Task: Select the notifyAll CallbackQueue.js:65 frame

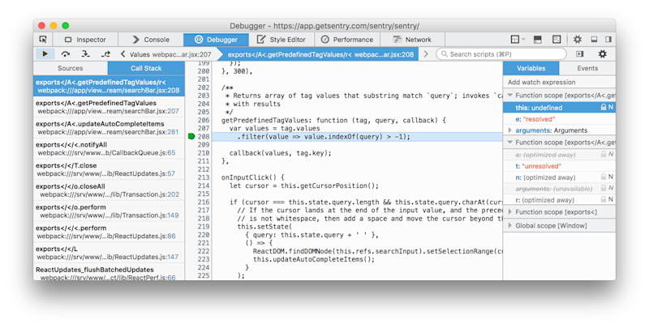Action: (x=109, y=149)
